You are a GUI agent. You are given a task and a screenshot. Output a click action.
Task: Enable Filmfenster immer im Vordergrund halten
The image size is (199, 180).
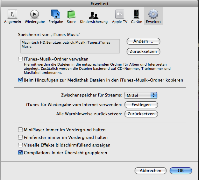[20, 137]
